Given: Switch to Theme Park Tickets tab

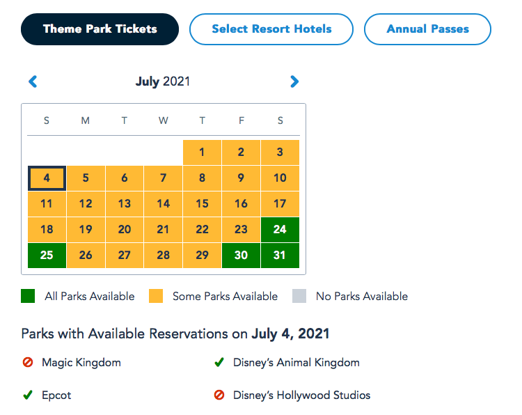Looking at the screenshot, I should [100, 29].
